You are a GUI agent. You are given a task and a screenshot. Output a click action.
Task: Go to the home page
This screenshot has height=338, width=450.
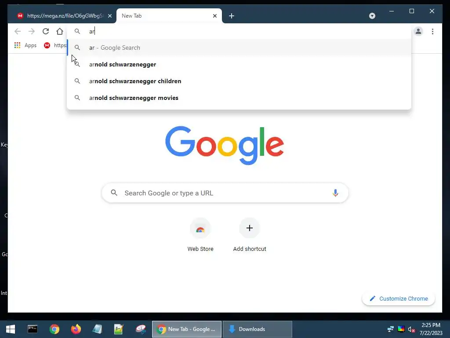(x=60, y=31)
